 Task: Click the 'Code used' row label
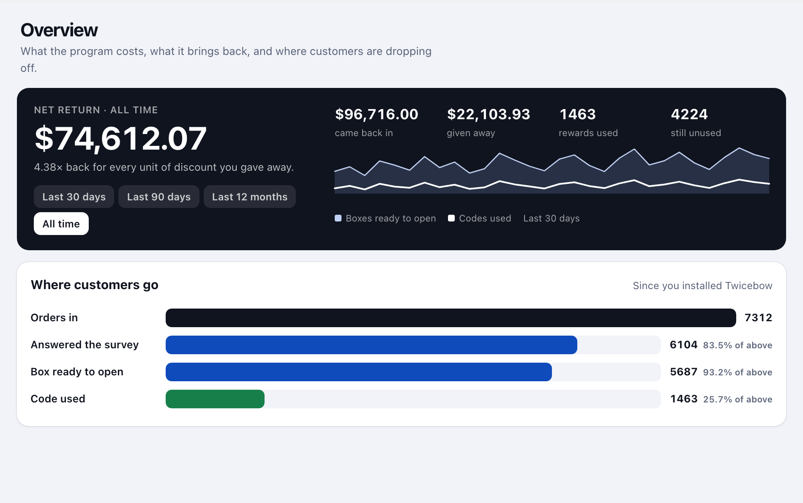[58, 399]
